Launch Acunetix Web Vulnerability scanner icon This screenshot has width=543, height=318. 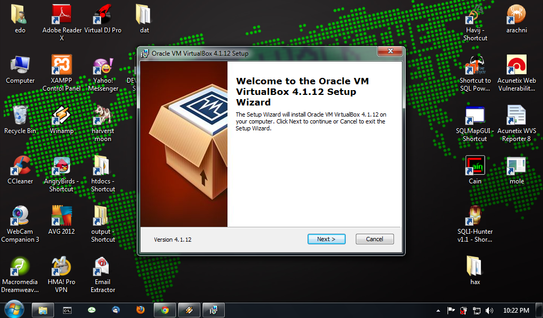pos(516,73)
